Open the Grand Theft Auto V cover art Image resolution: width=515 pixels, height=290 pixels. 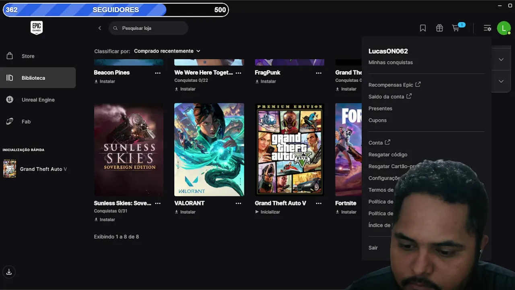click(290, 149)
